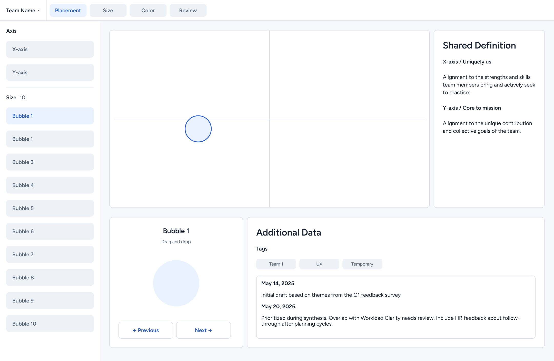Go to the Previous bubble
The width and height of the screenshot is (554, 361).
pos(146,330)
